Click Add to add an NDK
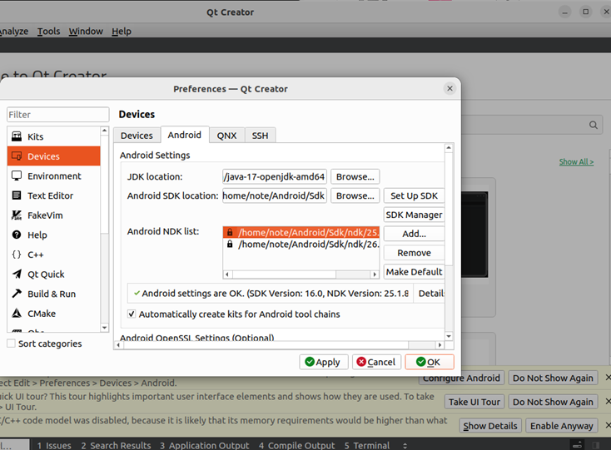611x450 pixels. (414, 234)
